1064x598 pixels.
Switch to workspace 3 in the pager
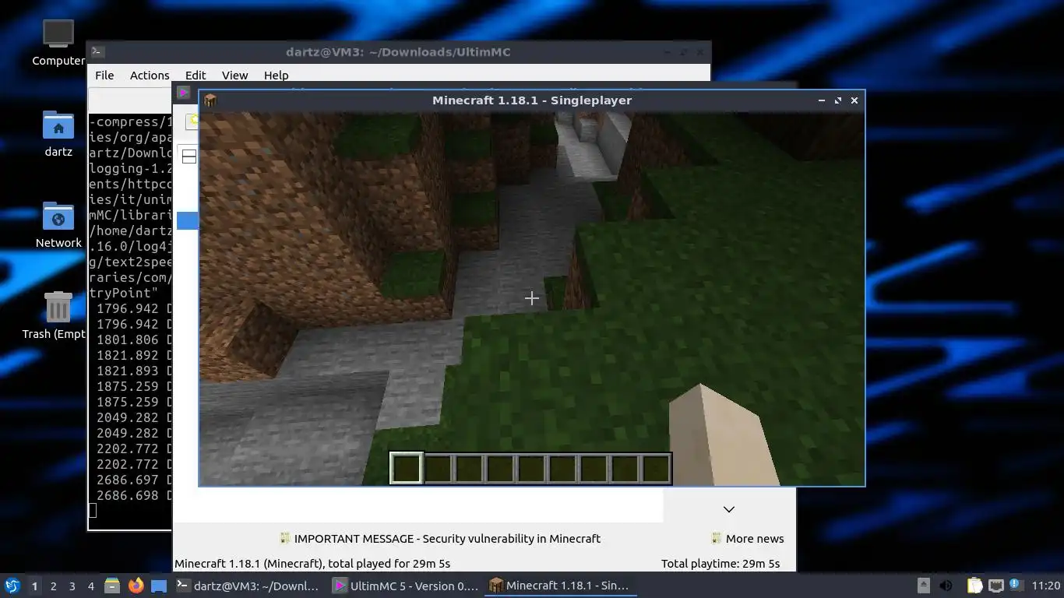click(72, 586)
